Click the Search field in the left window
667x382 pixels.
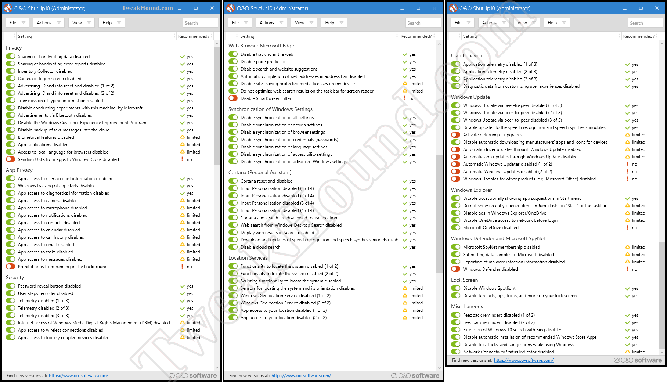(201, 23)
